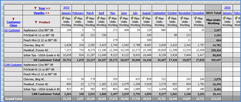Screen dimensions: 241x102
Task: Click the 2015 Total column header
Action: 213,13
